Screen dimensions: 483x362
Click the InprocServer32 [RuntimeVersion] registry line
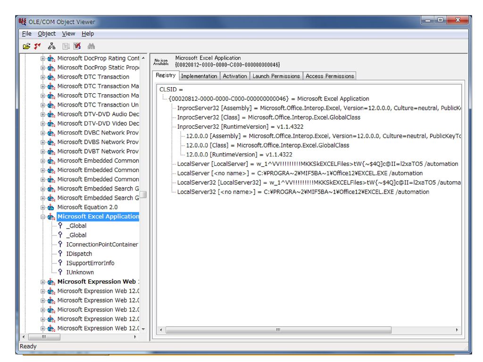(240, 126)
